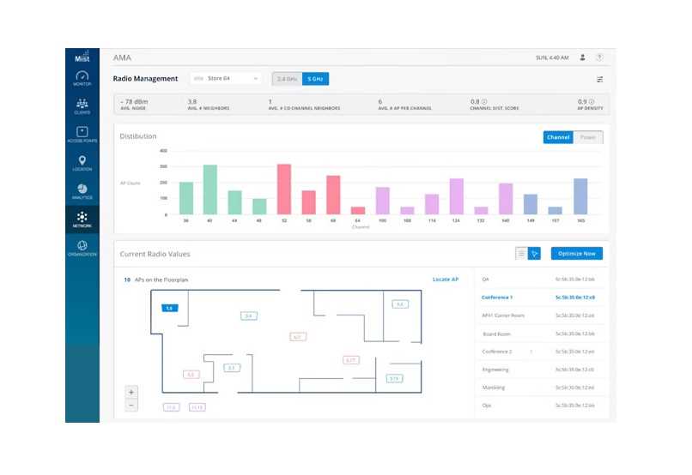Select Board Room in the AP list
Viewport: 692px width, 475px height.
(x=497, y=334)
